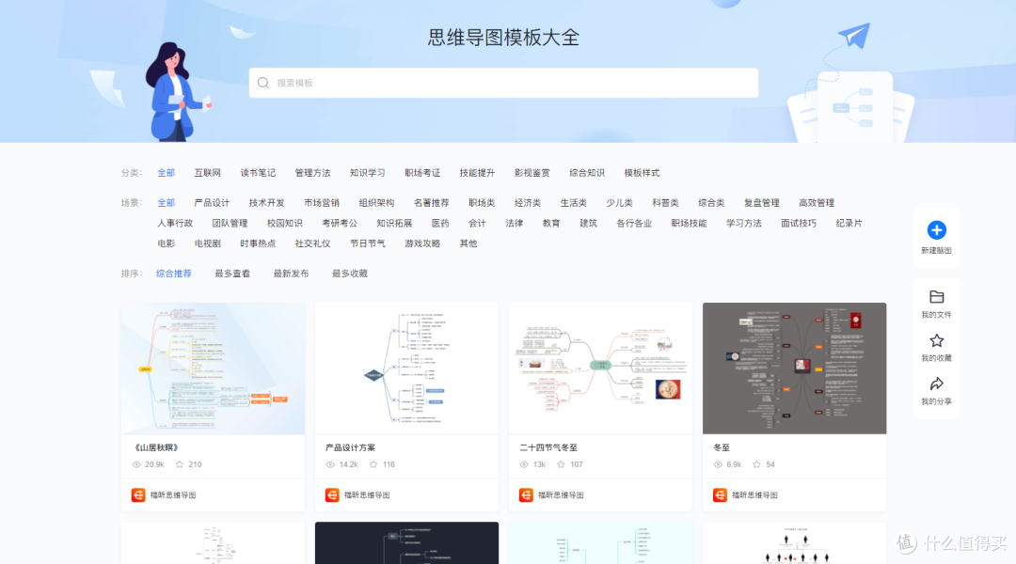The image size is (1016, 564).
Task: Click the New Mind Map plus icon
Action: [x=936, y=228]
